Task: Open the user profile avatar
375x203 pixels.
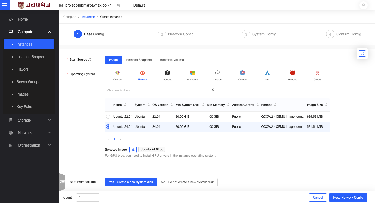Action: tap(364, 5)
